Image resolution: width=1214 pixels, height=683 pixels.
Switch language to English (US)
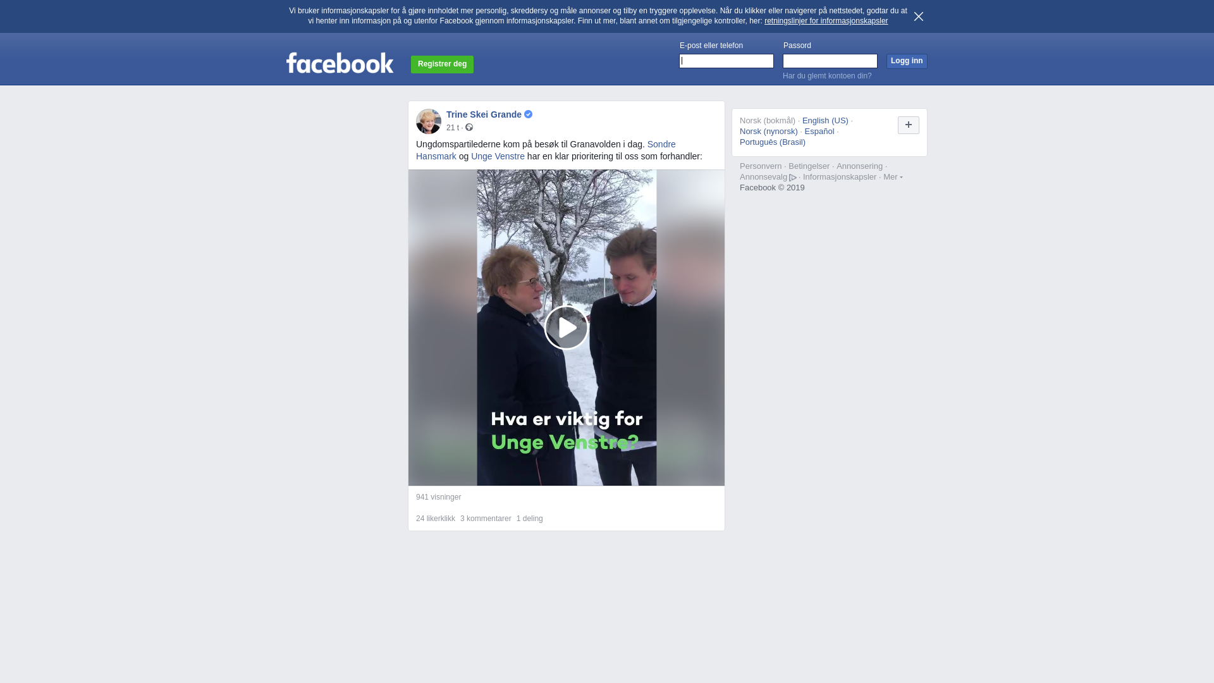[825, 121]
